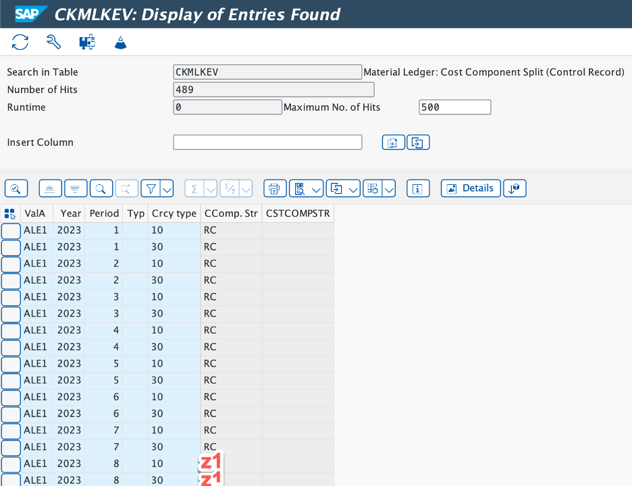632x486 pixels.
Task: Select the row for period 6, Crcy type 10
Action: [11, 398]
